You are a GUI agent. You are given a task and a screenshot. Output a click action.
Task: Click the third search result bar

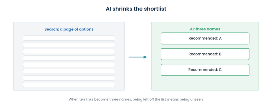69,52
